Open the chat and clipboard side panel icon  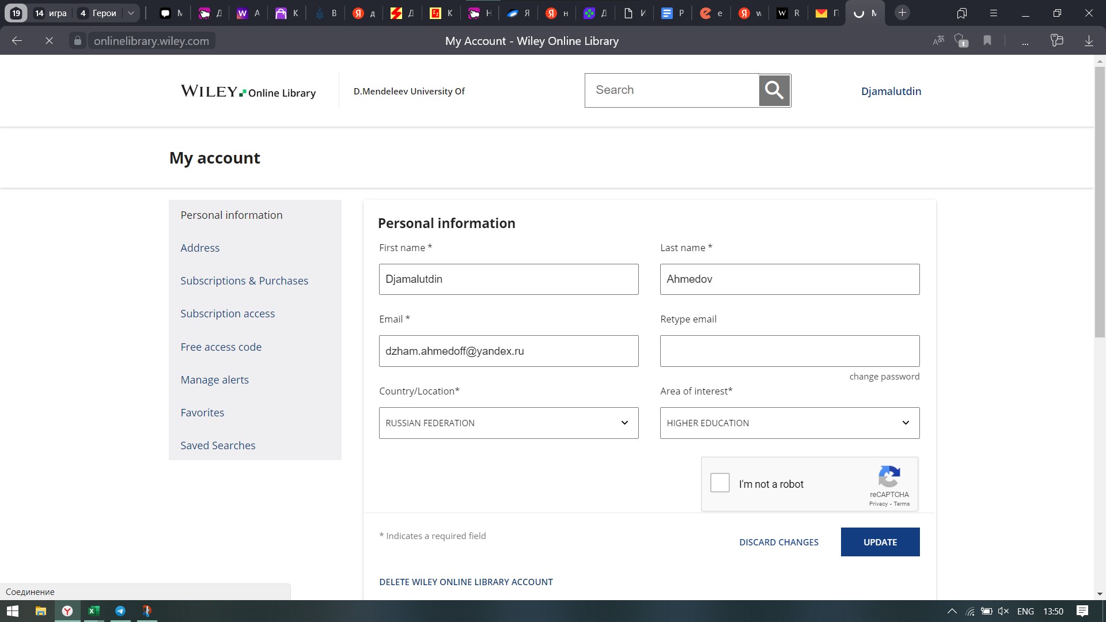pyautogui.click(x=1056, y=41)
